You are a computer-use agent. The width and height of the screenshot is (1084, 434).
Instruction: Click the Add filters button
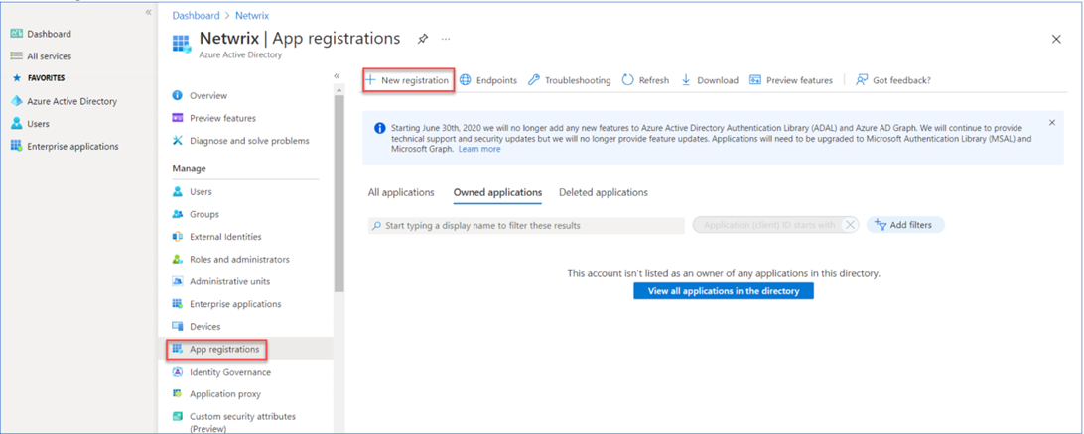(905, 225)
